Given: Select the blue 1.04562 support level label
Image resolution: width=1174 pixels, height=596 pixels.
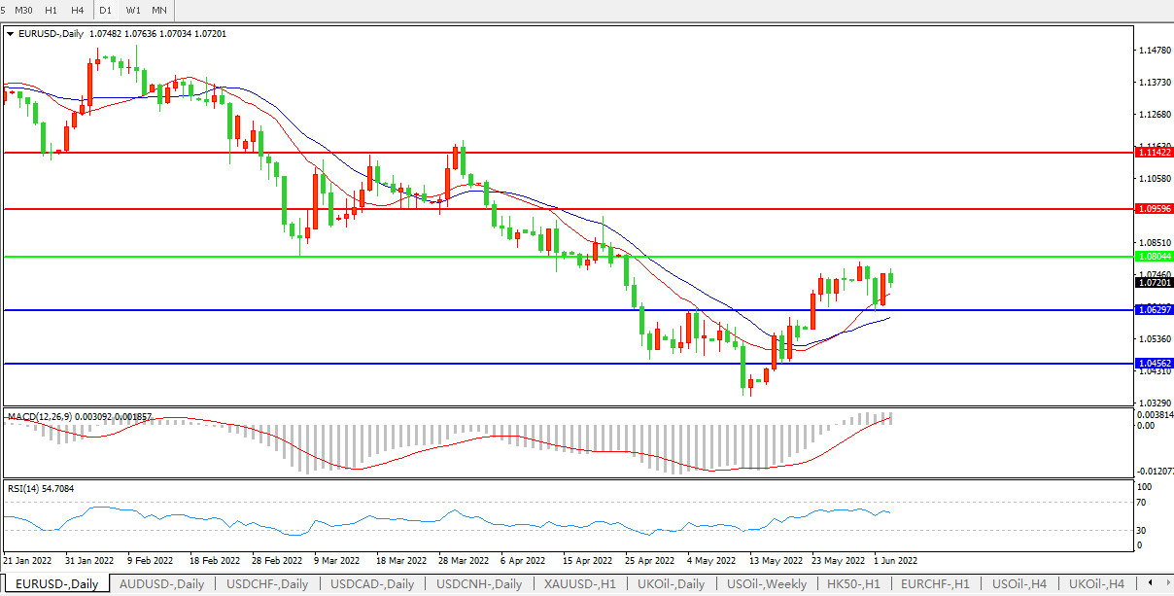Looking at the screenshot, I should (1155, 364).
